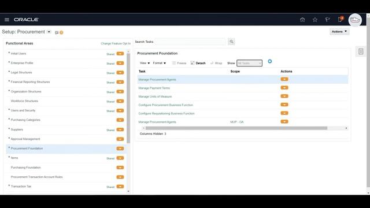
Task: Select Procurement Foundation functional area
Action: click(27, 148)
